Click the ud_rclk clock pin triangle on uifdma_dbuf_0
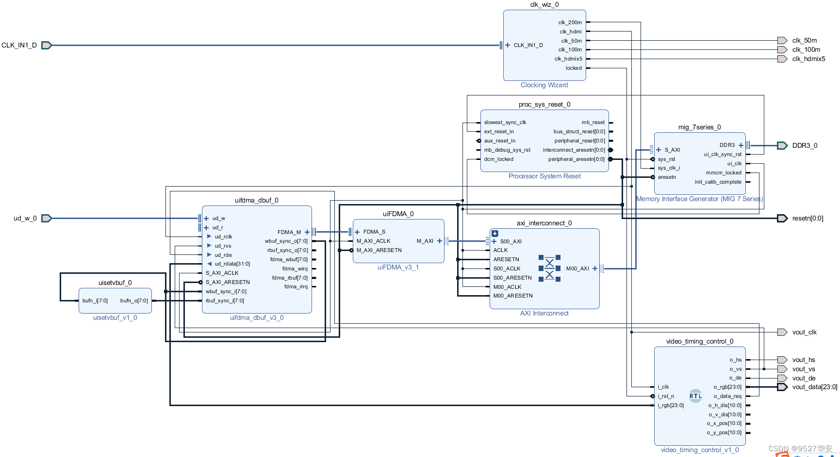The image size is (840, 457). point(209,236)
